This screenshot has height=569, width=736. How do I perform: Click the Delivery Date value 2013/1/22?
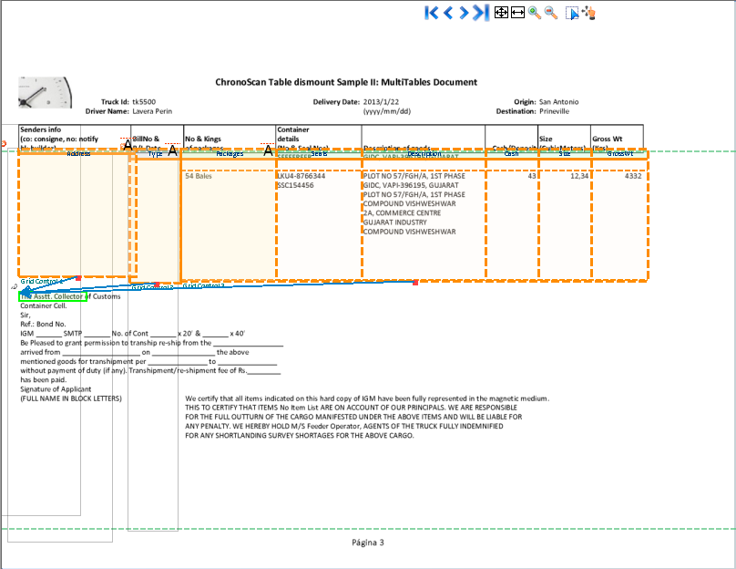pos(381,102)
